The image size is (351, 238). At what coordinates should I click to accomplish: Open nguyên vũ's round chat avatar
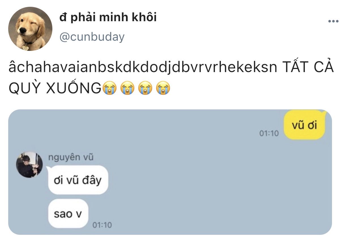coord(29,165)
